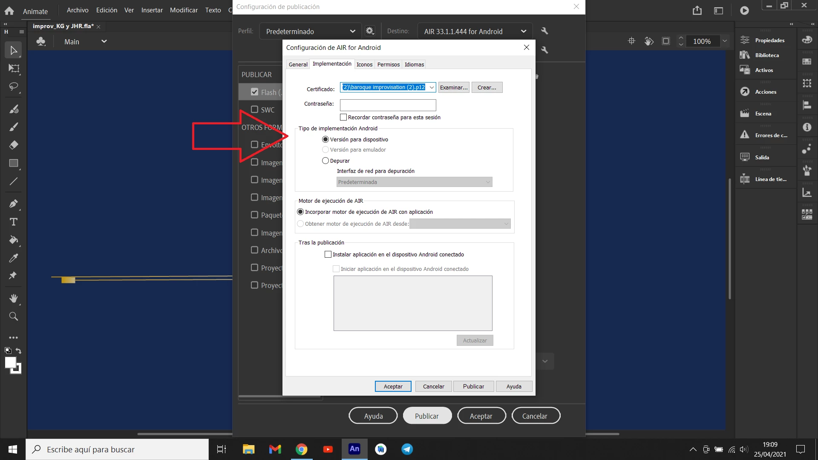Image resolution: width=818 pixels, height=460 pixels.
Task: Click the Examinar... button
Action: coord(454,87)
